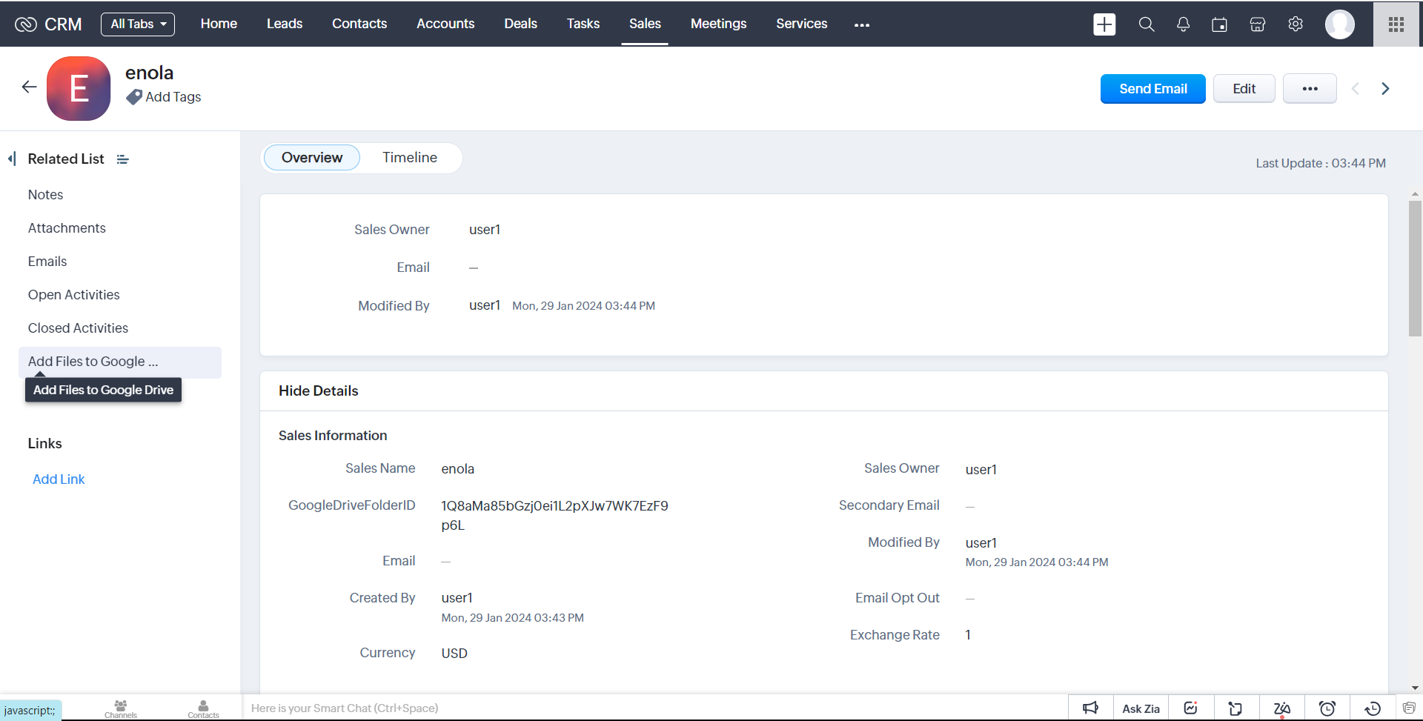Image resolution: width=1423 pixels, height=721 pixels.
Task: Show more modules via top ellipsis
Action: [x=861, y=24]
